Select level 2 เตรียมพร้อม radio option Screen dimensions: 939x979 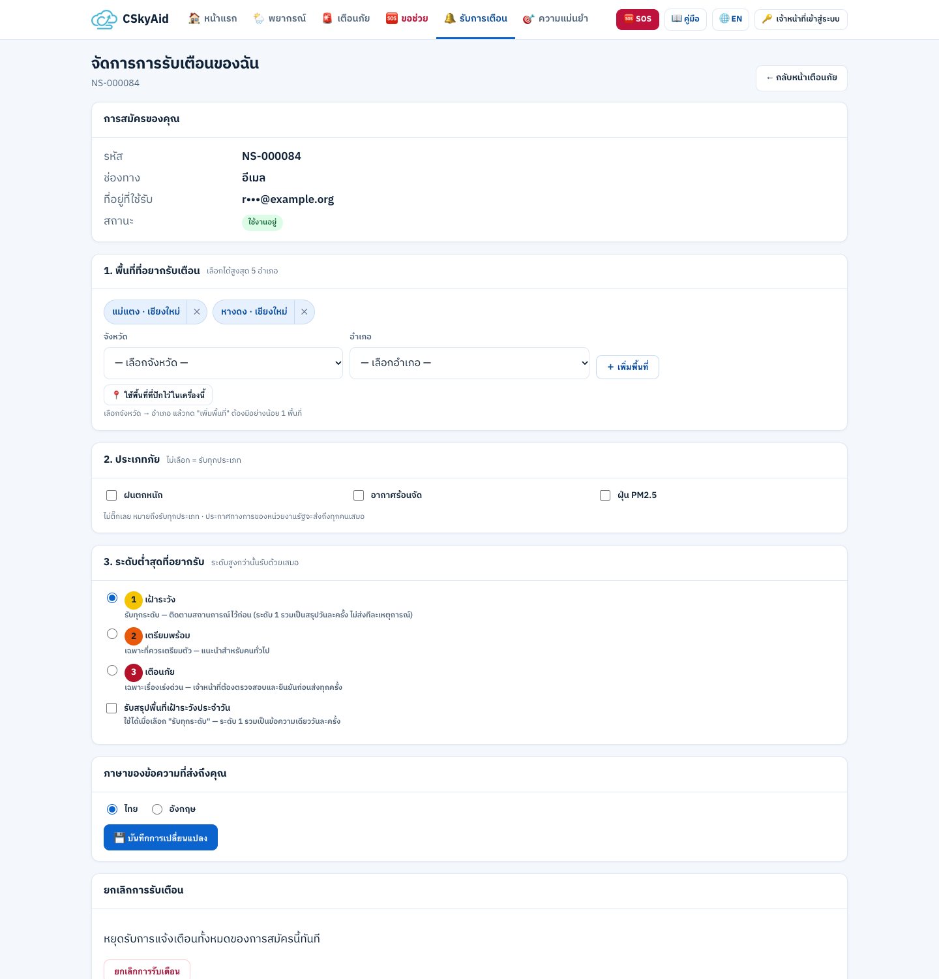coord(112,634)
